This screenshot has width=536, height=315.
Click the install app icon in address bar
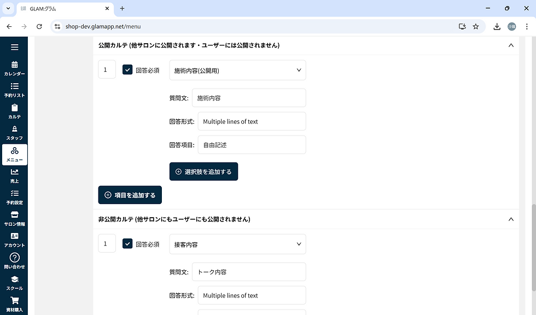coord(462,26)
